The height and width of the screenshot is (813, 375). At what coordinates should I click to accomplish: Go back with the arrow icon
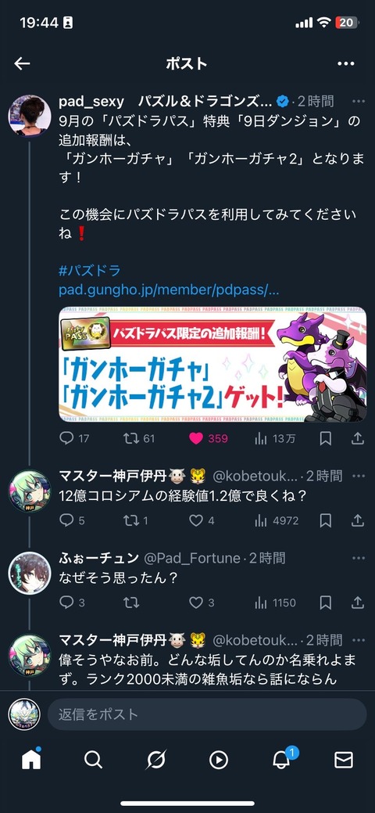23,64
